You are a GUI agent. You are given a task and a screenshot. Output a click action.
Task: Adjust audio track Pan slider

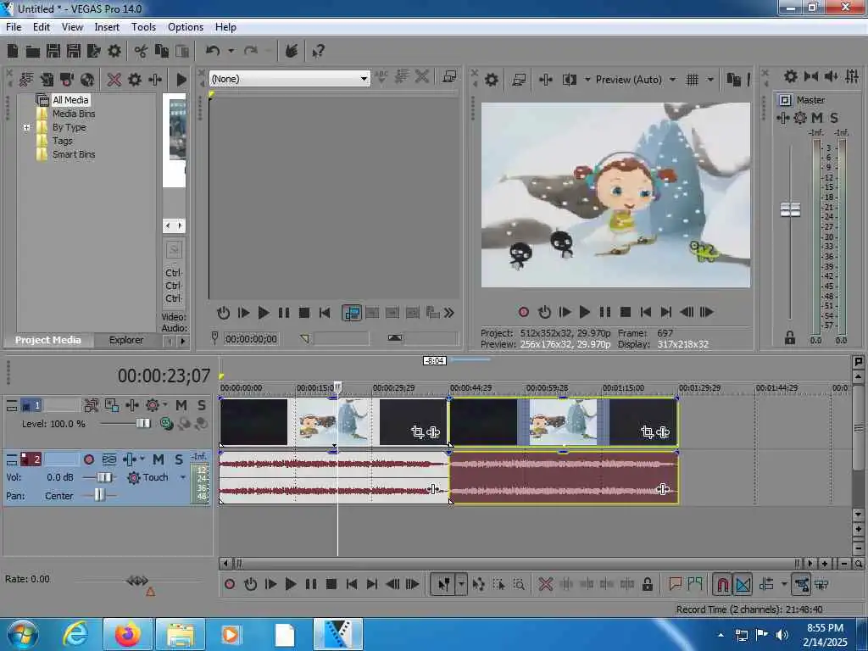[x=100, y=495]
